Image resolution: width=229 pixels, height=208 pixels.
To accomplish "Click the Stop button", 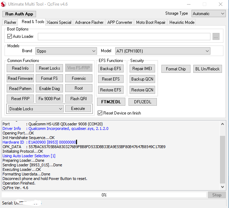I will tap(217, 195).
